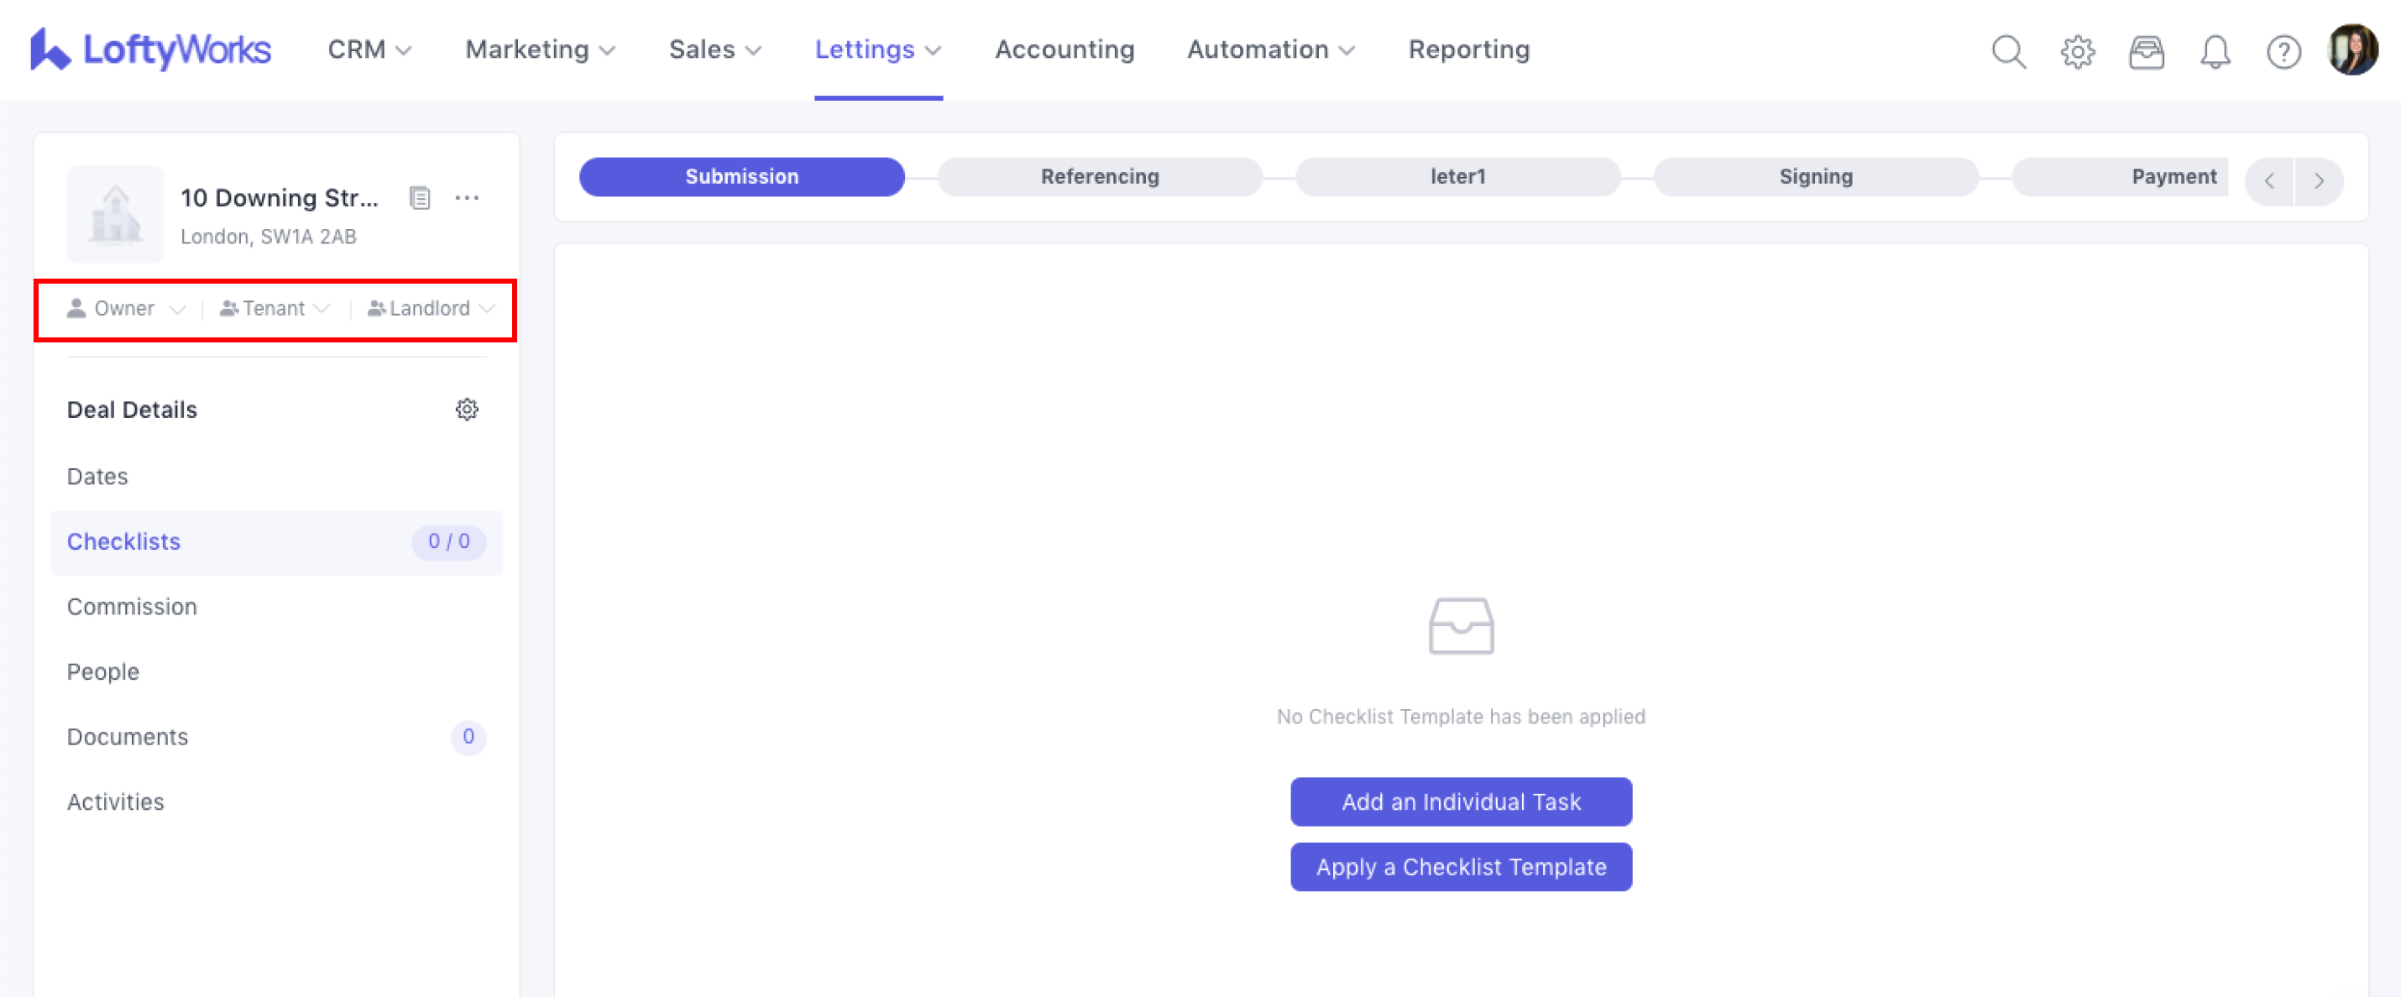The image size is (2401, 997).
Task: Open three-dot menu beside property address
Action: [467, 197]
